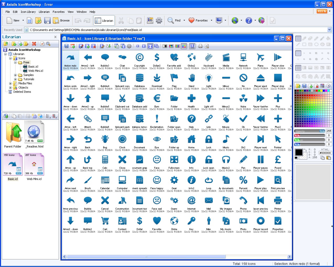Click the HTML color code field
This screenshot has width=334, height=267.
tap(325, 153)
